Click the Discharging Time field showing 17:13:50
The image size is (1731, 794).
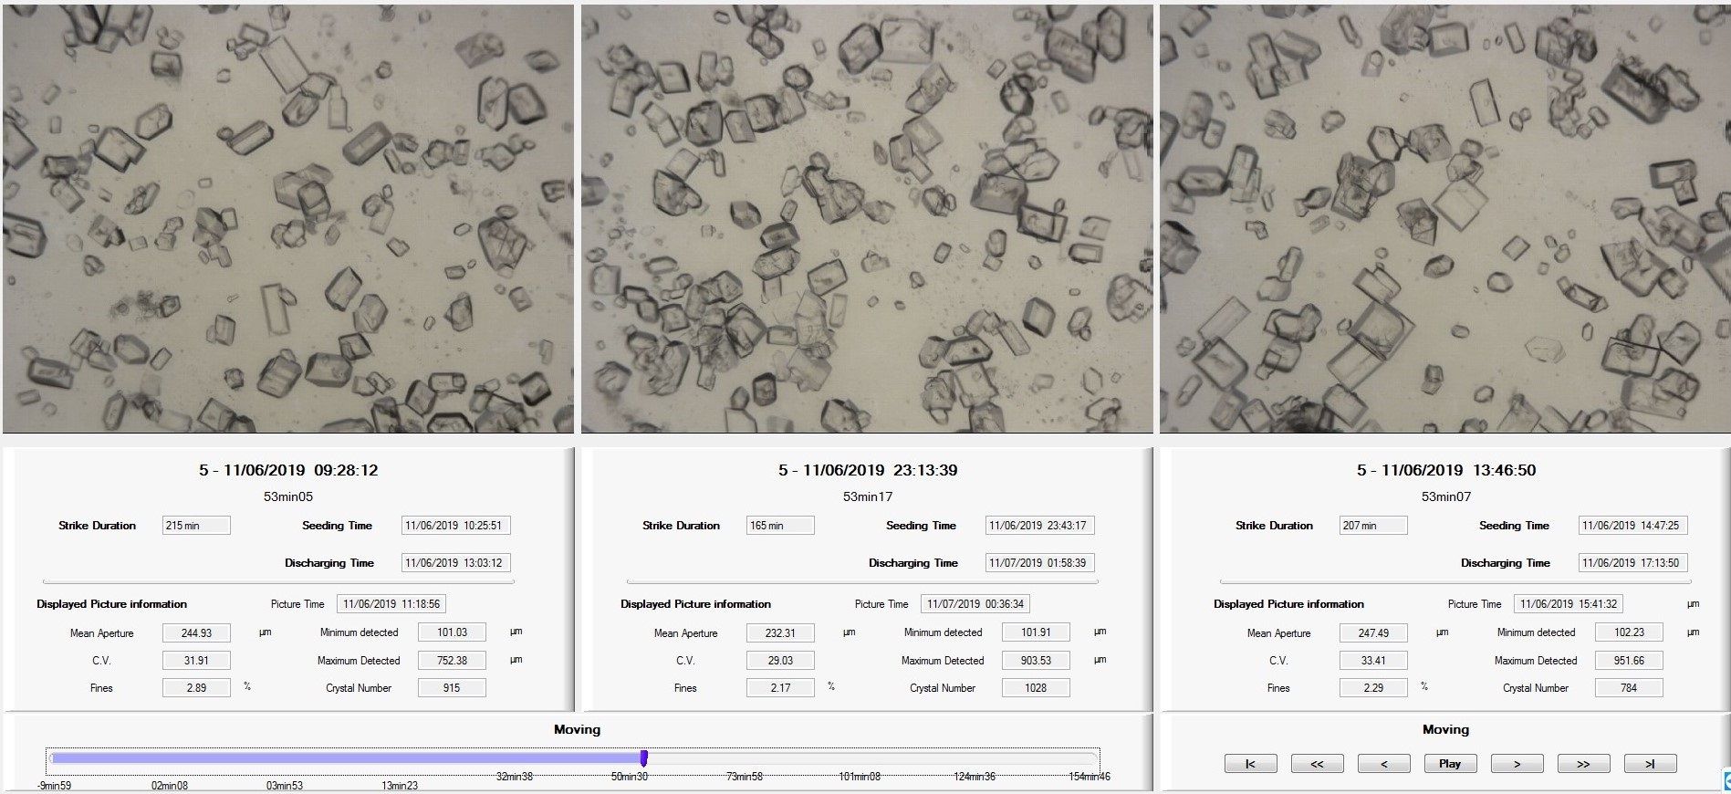(x=1632, y=563)
